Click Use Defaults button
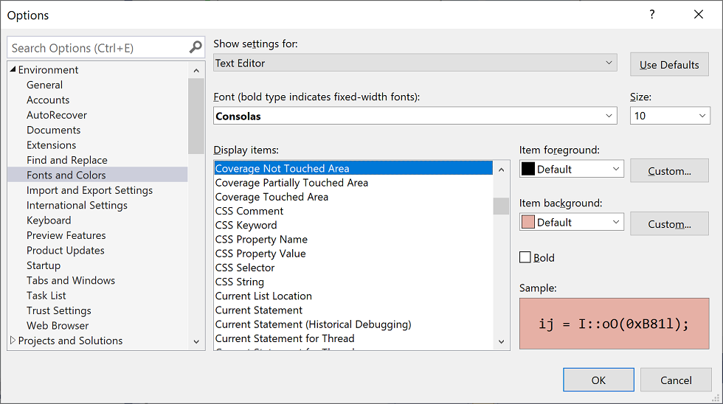Viewport: 723px width, 404px height. click(669, 64)
